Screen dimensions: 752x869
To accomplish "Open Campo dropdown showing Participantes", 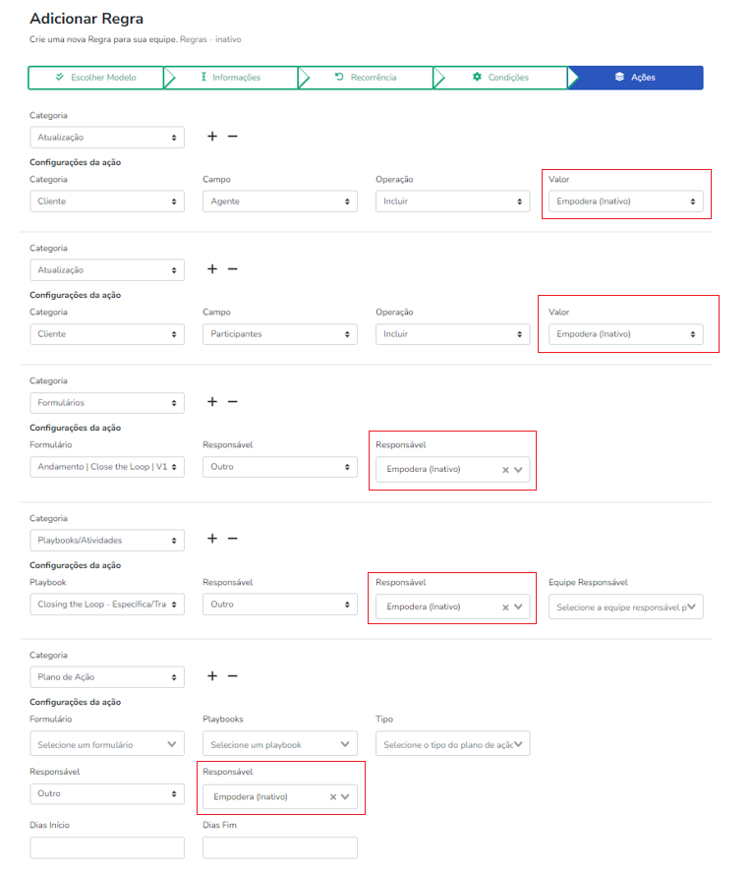I will pos(279,334).
